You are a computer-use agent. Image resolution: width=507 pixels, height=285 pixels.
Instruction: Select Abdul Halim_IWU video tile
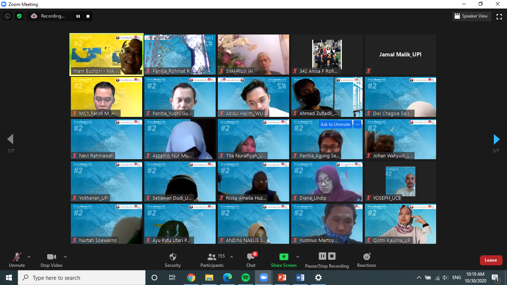253,97
